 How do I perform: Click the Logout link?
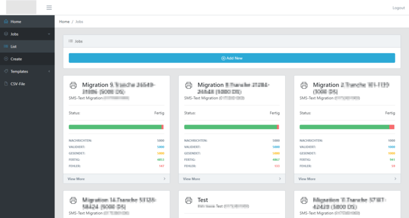pos(399,8)
